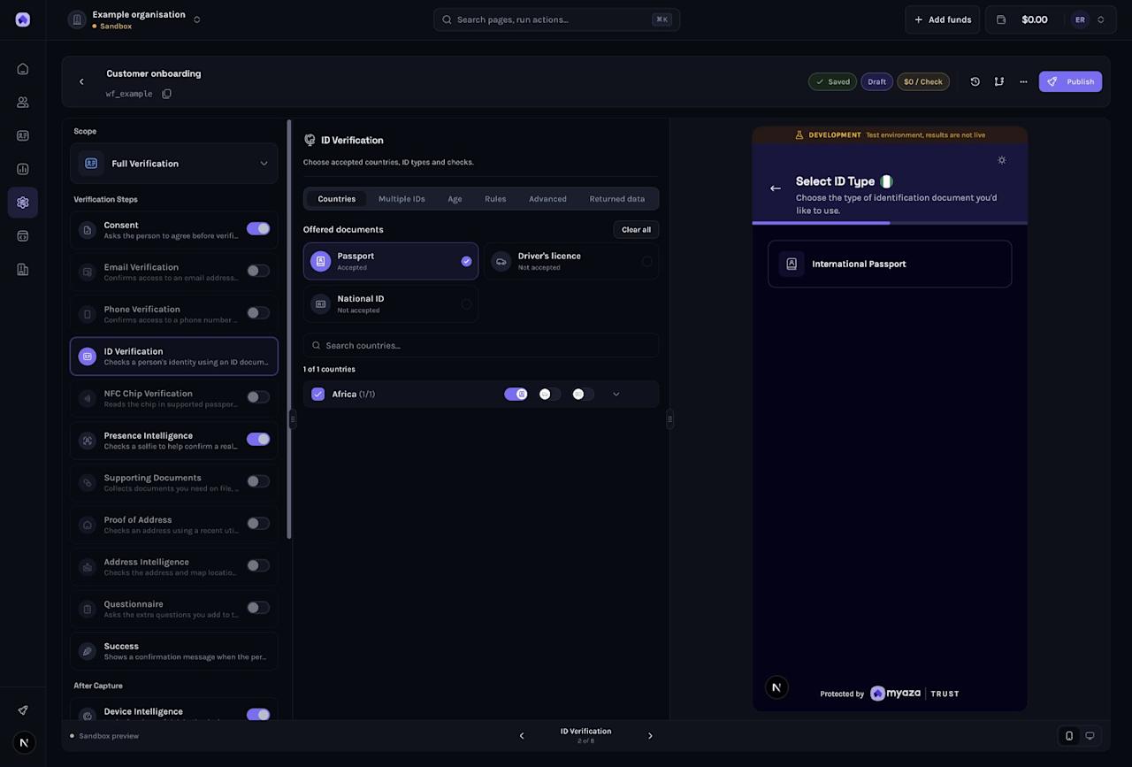Select National ID document card
1132x767 pixels.
click(391, 303)
